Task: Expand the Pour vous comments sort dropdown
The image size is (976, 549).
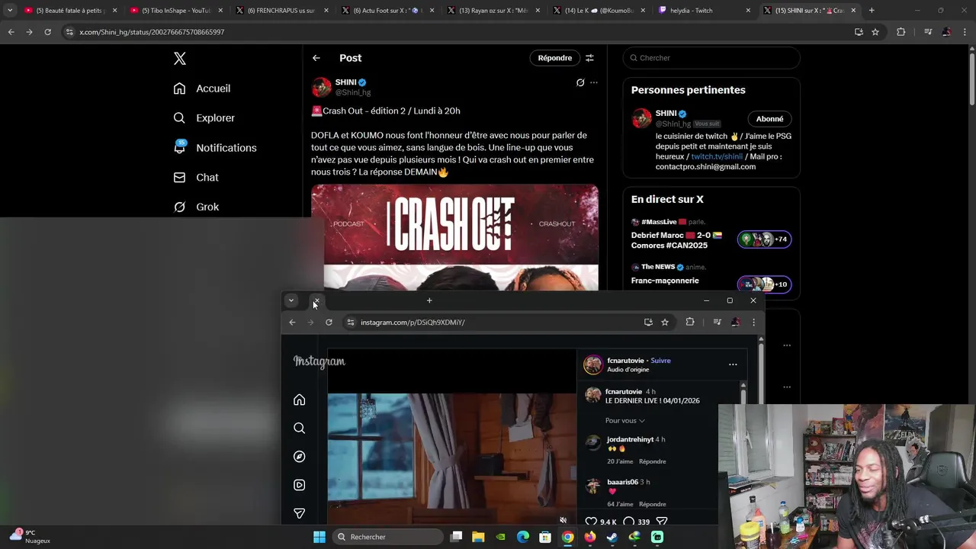Action: point(625,421)
